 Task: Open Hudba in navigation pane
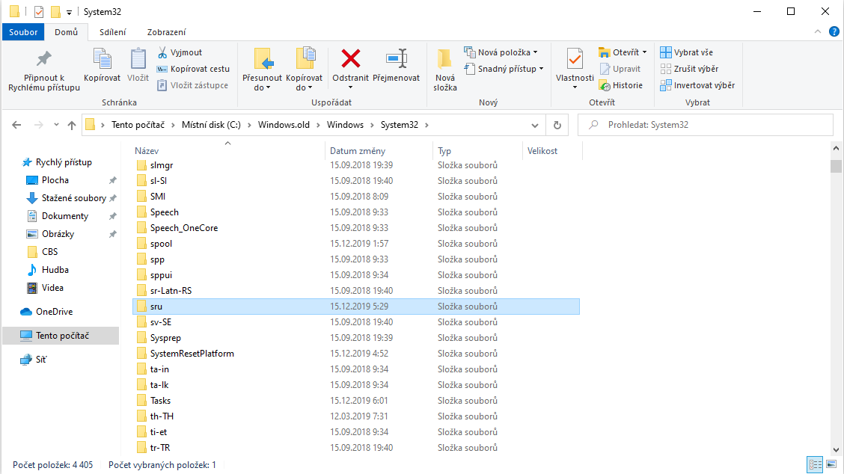point(55,270)
